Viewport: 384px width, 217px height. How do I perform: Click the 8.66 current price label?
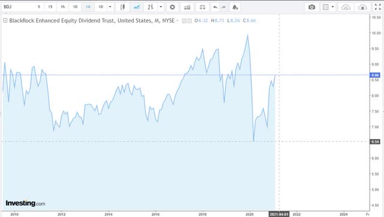pos(375,75)
